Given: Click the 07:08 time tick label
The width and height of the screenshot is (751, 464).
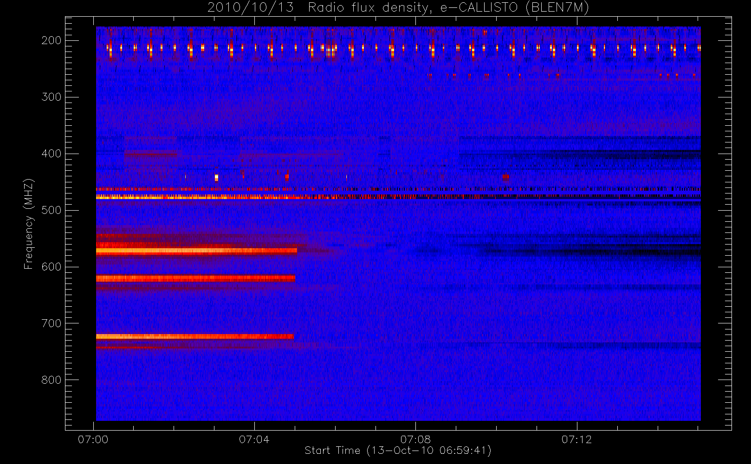Looking at the screenshot, I should (415, 439).
